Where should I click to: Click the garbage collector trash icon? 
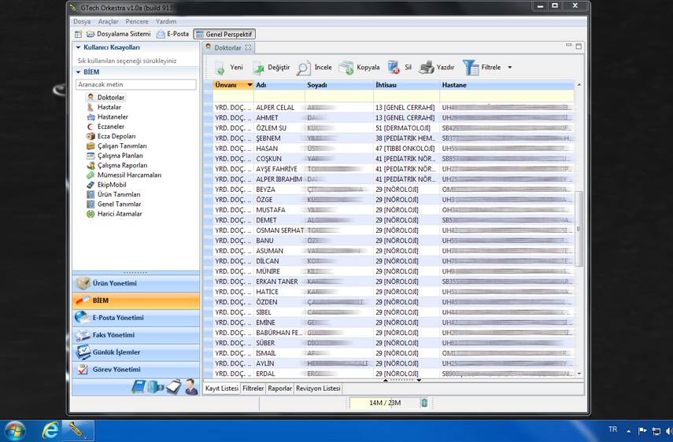pos(424,403)
